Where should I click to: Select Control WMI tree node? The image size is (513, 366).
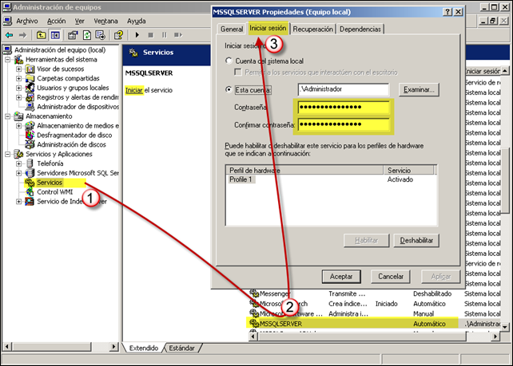54,192
